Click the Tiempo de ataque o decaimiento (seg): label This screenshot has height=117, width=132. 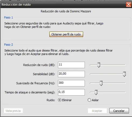pyautogui.click(x=30, y=92)
